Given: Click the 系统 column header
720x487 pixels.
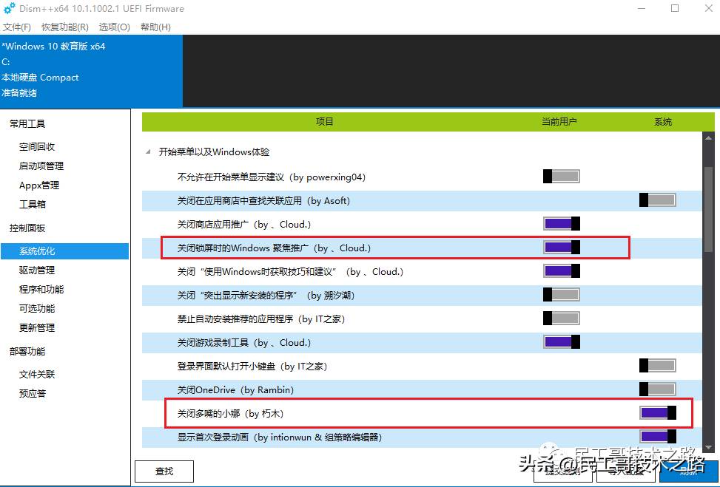Looking at the screenshot, I should pos(662,121).
